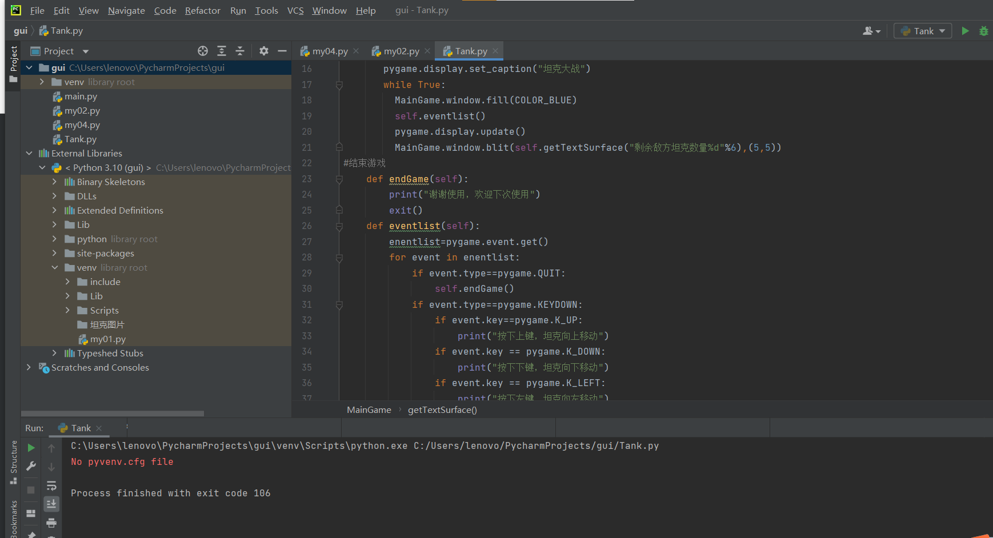Open the Structure tool window side tab
The width and height of the screenshot is (993, 538).
pos(14,462)
